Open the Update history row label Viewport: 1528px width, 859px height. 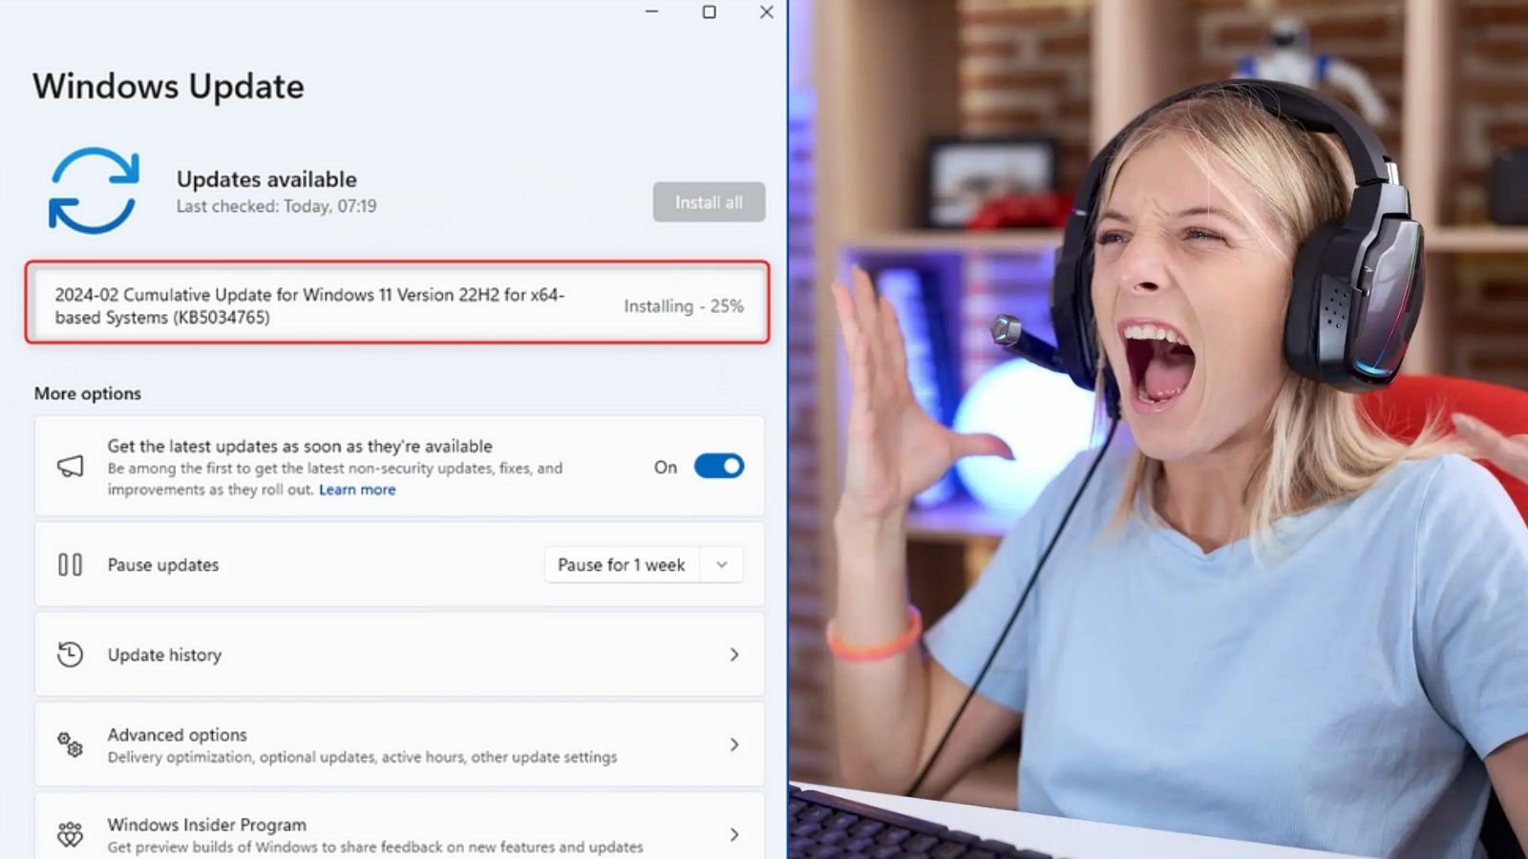[164, 655]
